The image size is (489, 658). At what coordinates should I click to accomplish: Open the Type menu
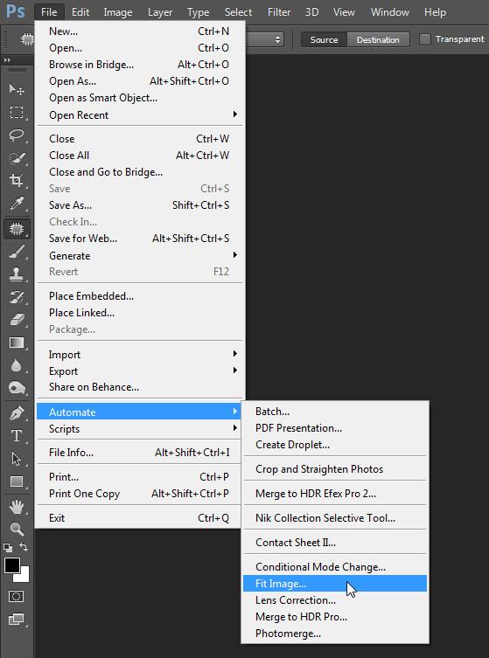click(198, 12)
